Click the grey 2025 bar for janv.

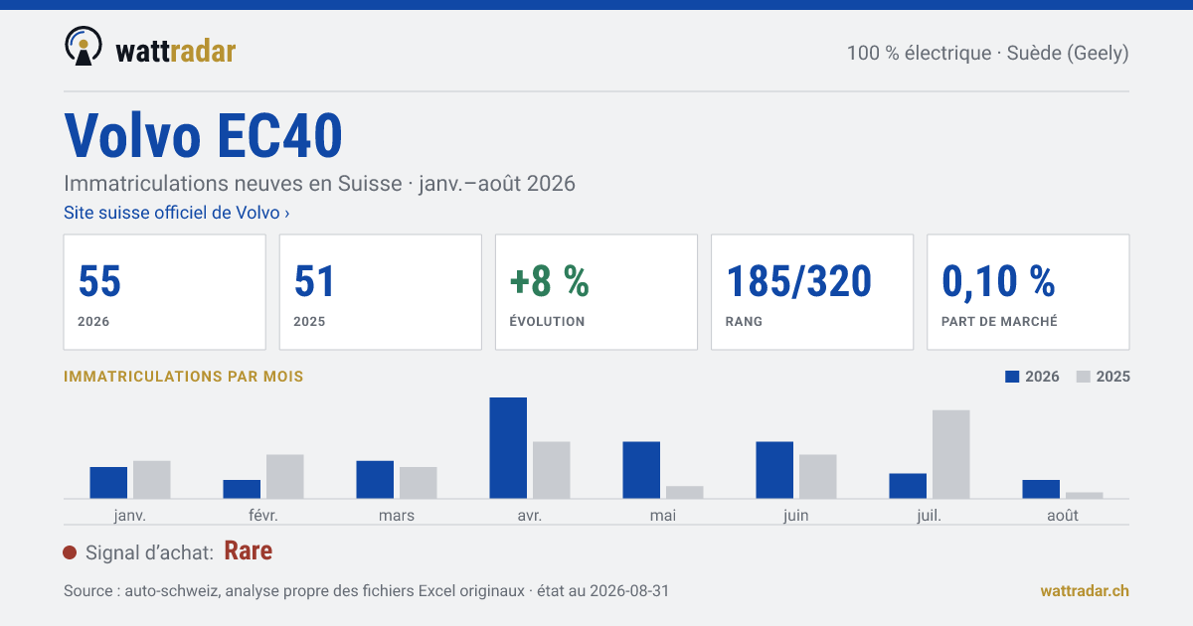point(152,479)
